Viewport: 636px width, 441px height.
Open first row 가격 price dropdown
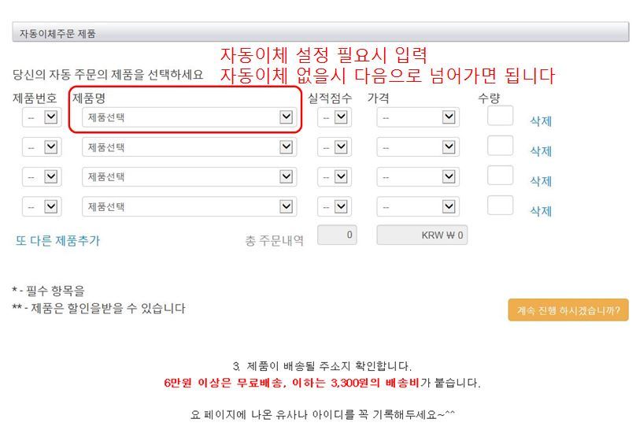click(x=417, y=117)
